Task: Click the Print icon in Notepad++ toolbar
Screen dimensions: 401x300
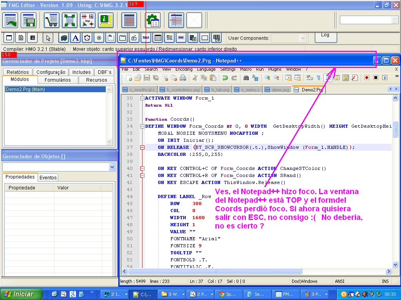Action: coord(183,78)
